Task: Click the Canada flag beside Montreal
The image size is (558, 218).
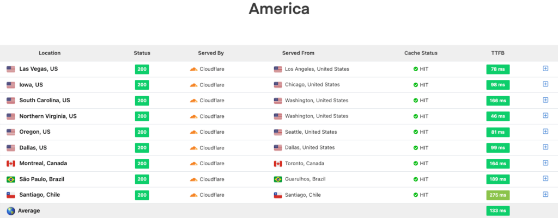Action: (x=11, y=164)
